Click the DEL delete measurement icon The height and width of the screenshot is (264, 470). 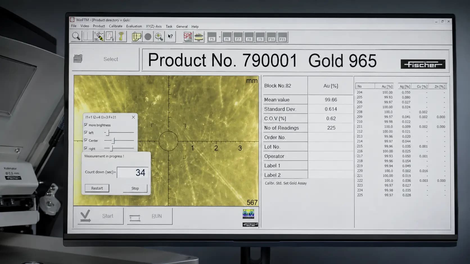99,36
